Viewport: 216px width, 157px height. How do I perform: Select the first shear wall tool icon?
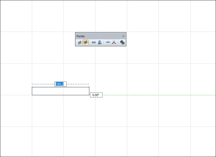pyautogui.click(x=80, y=42)
